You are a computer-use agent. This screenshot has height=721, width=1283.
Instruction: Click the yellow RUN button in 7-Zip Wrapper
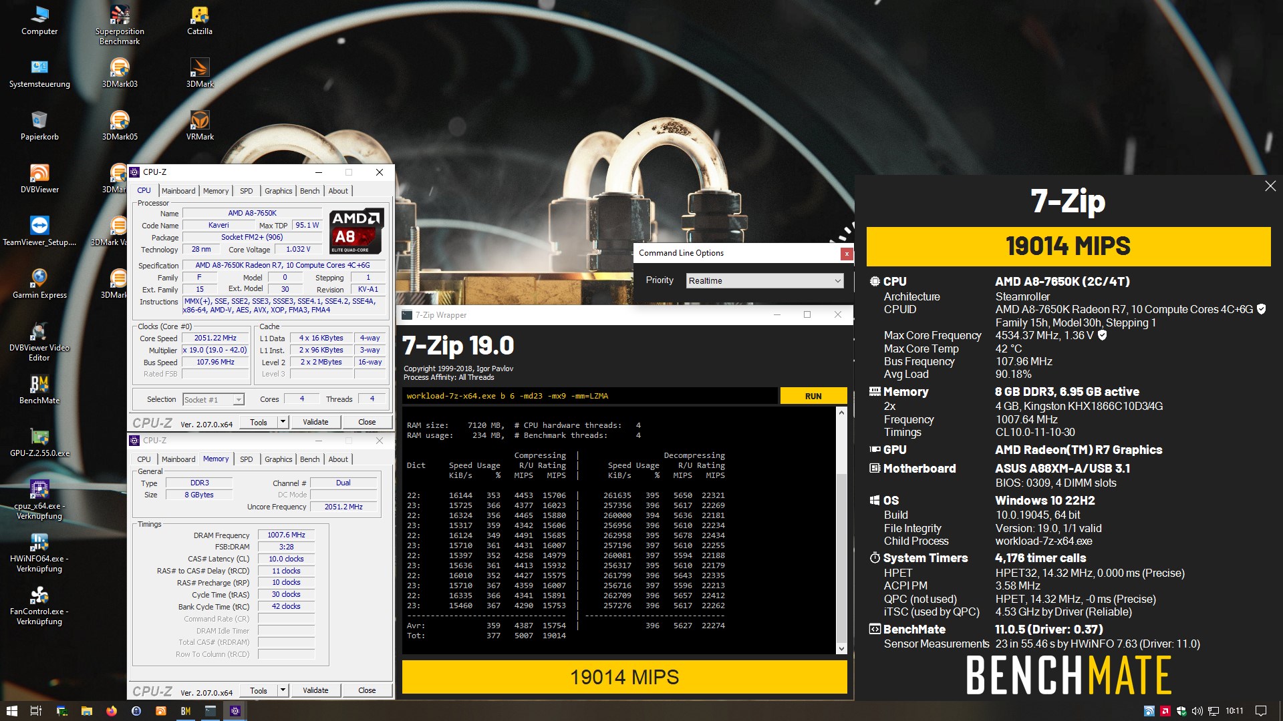click(x=813, y=396)
